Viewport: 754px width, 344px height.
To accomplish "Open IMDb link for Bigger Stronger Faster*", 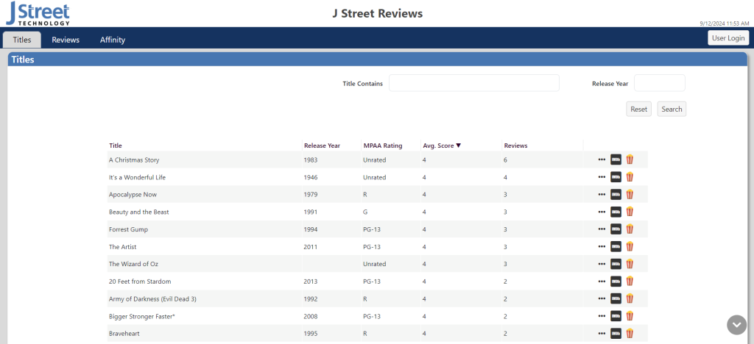I will [x=616, y=316].
